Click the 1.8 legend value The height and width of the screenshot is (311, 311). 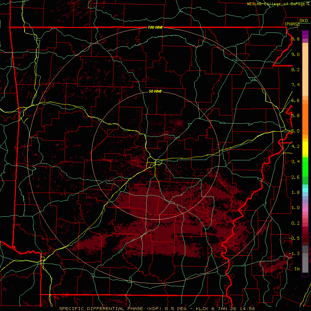(295, 192)
